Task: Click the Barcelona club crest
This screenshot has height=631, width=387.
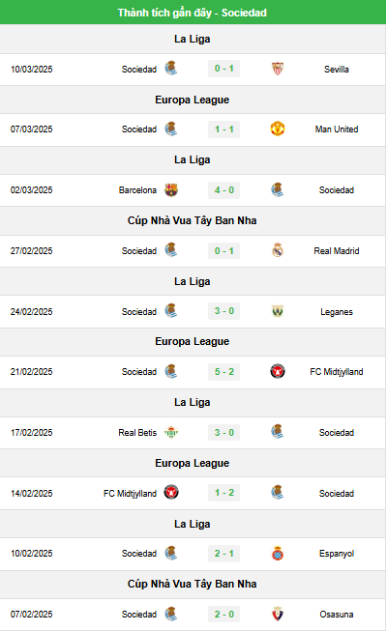Action: coord(171,190)
